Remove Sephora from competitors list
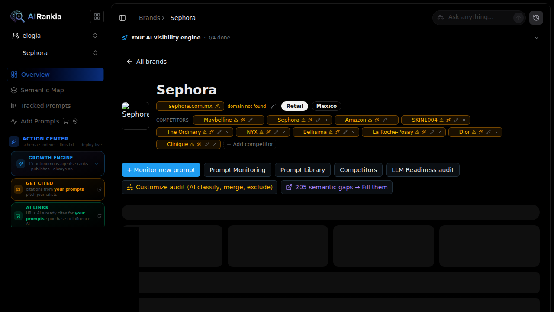This screenshot has height=312, width=554. point(326,120)
